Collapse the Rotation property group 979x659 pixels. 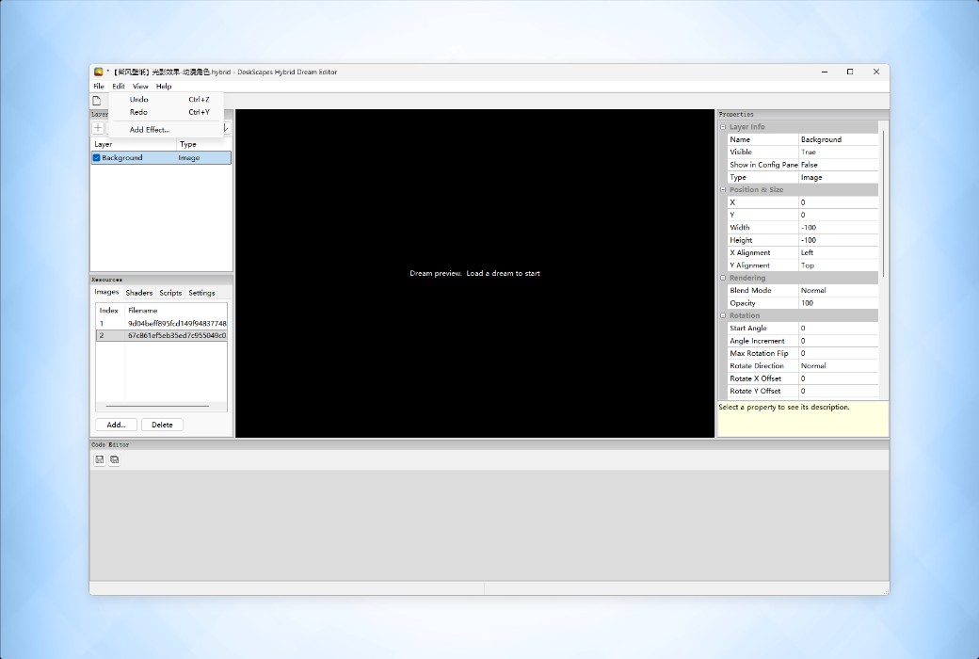tap(723, 316)
